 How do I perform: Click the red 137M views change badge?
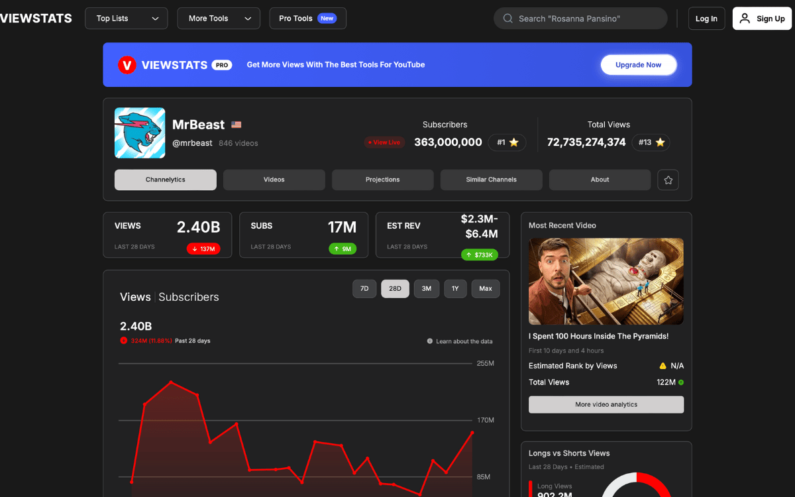click(x=203, y=249)
